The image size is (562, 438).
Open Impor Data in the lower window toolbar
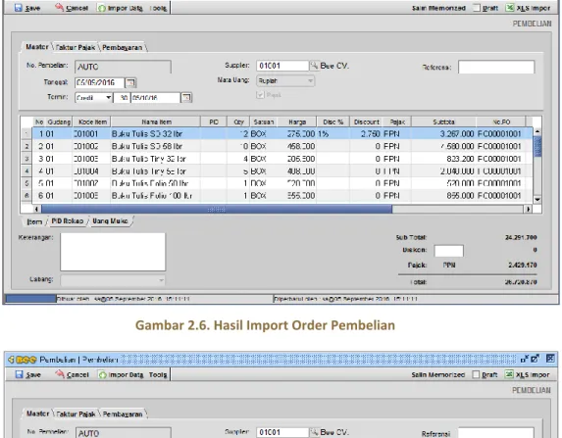pos(122,374)
